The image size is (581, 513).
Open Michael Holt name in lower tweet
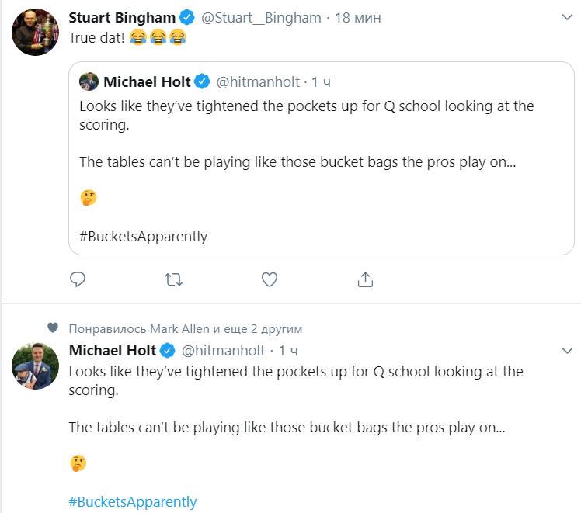(x=113, y=350)
